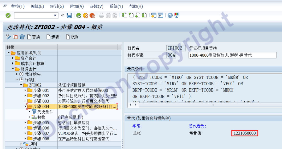The width and height of the screenshot is (282, 149).
Task: Go to Previous Page icon
Action: [131, 15]
